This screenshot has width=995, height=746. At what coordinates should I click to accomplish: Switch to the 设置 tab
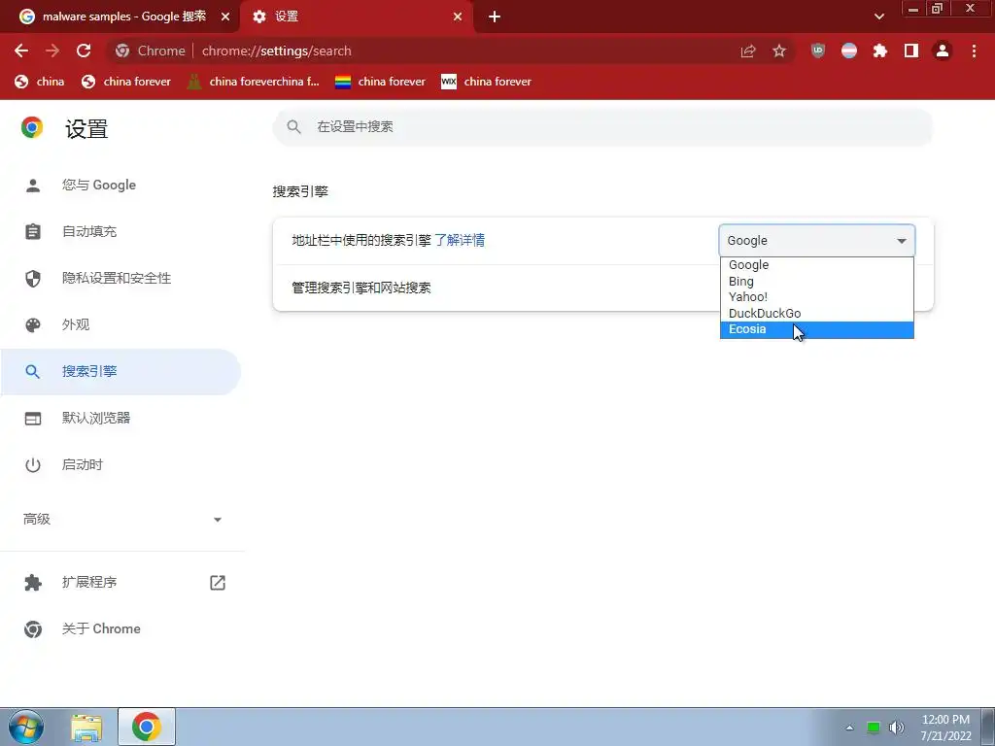click(357, 17)
